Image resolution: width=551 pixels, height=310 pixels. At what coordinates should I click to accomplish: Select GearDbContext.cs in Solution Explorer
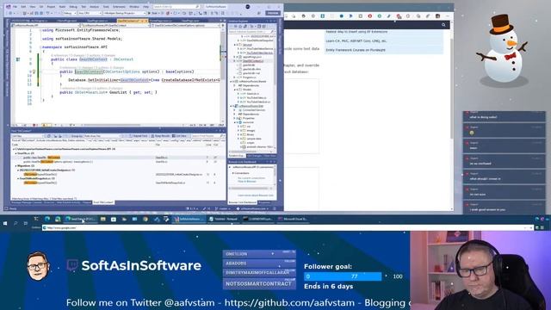[252, 61]
